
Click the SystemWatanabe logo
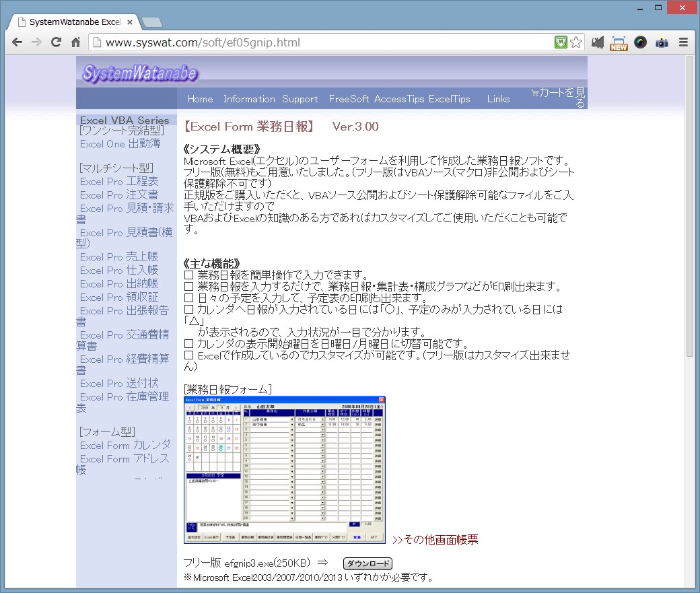point(140,73)
